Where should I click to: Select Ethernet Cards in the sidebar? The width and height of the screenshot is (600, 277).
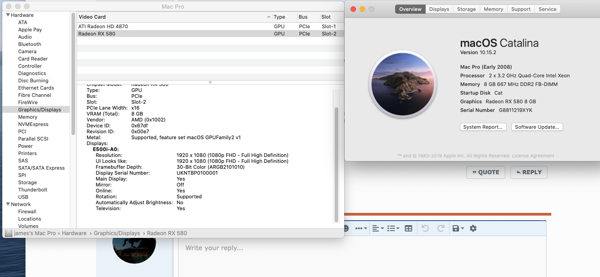pos(36,88)
